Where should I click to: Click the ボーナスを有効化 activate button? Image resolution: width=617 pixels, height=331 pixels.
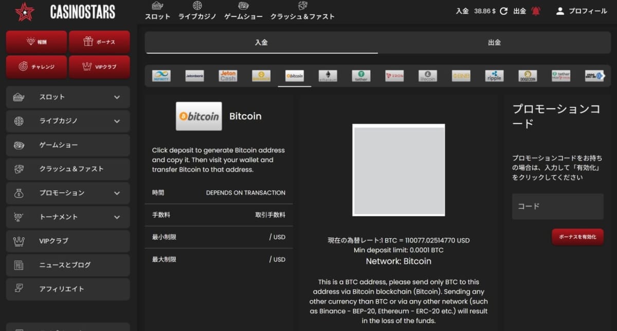pyautogui.click(x=578, y=237)
